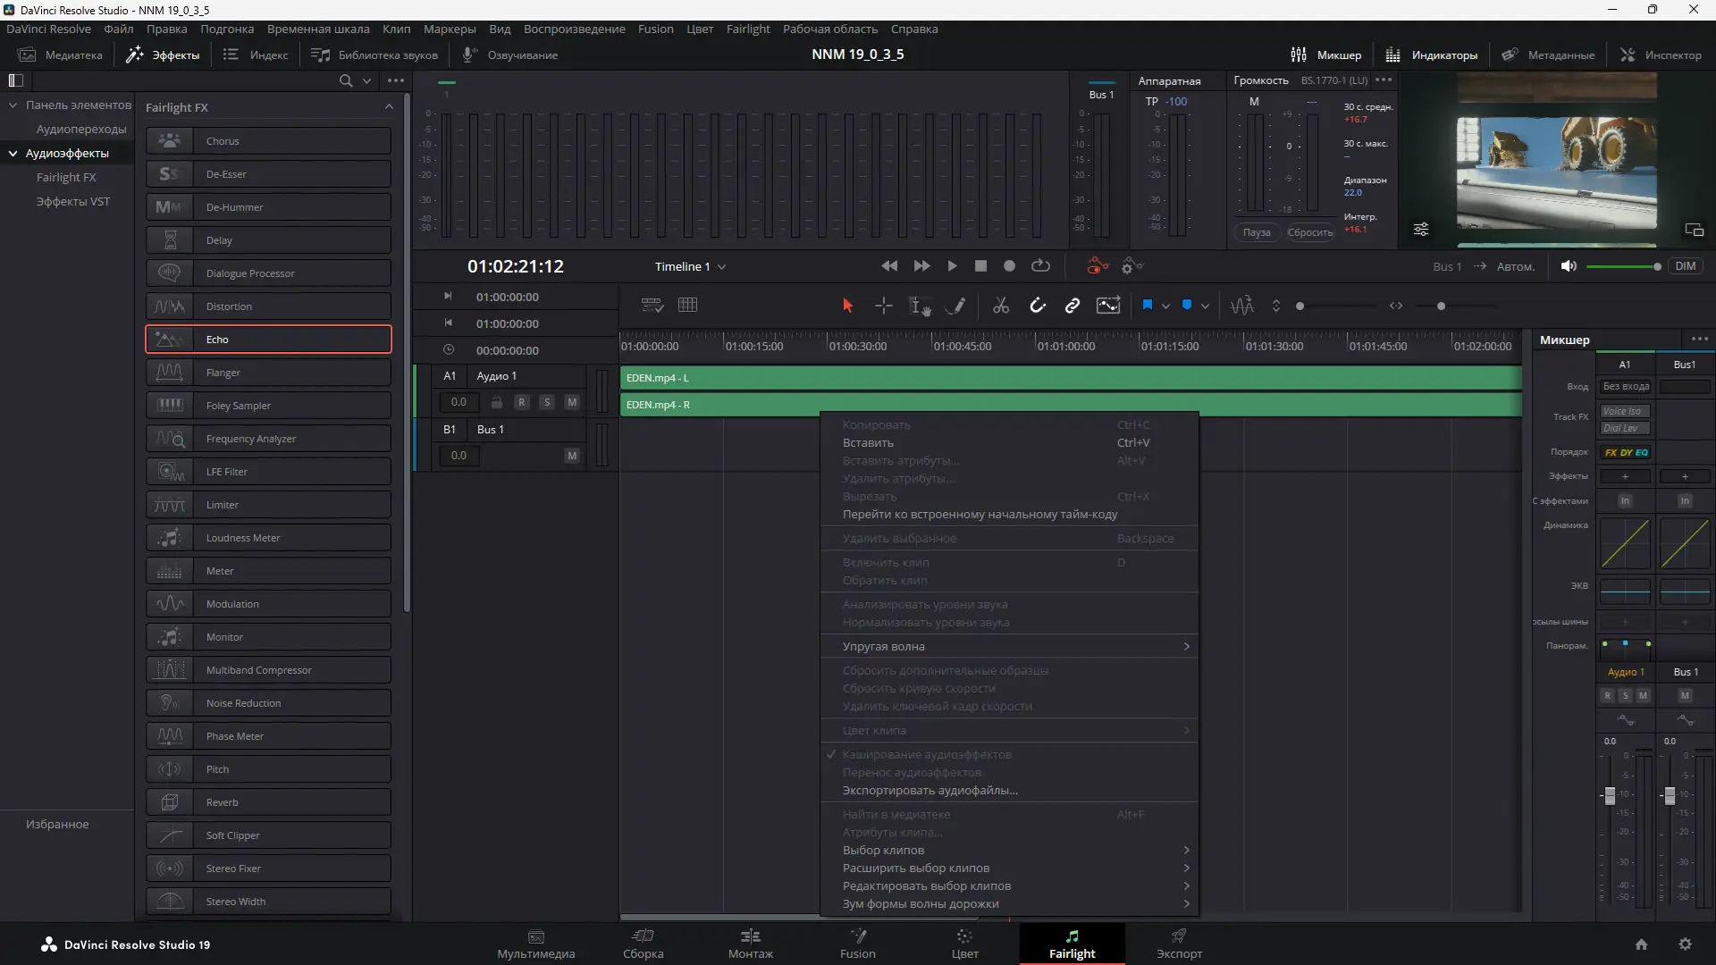Screen dimensions: 1716x965
Task: Click the Сбросить loudness button
Action: (1309, 232)
